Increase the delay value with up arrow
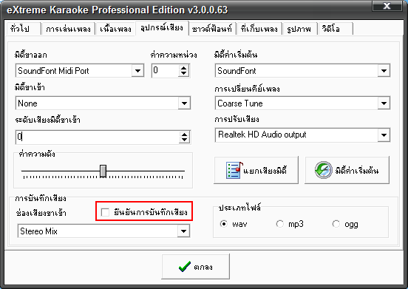Viewport: 408px width, 289px height. coord(184,68)
